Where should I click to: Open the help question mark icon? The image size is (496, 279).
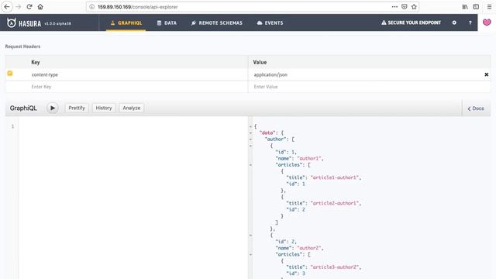pos(470,22)
